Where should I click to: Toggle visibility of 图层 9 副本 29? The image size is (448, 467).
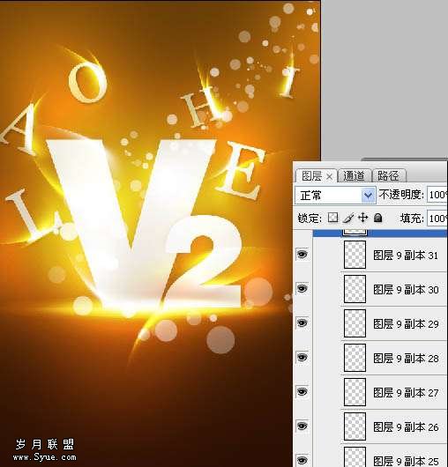[302, 323]
